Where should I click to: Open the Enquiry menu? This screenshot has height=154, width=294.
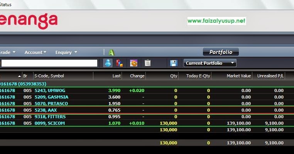click(66, 52)
